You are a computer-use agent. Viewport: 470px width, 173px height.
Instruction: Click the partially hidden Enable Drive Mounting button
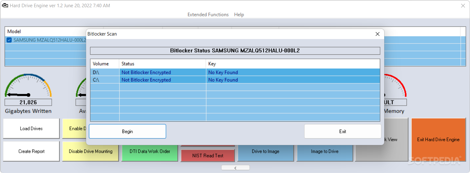[74, 128]
